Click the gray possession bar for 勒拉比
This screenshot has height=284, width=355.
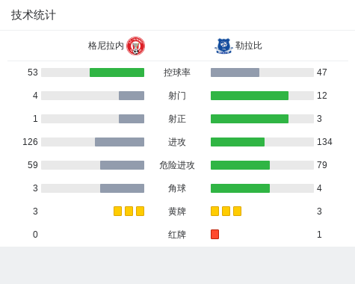click(x=235, y=72)
